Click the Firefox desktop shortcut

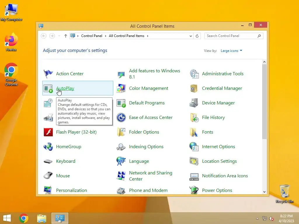coord(11,42)
